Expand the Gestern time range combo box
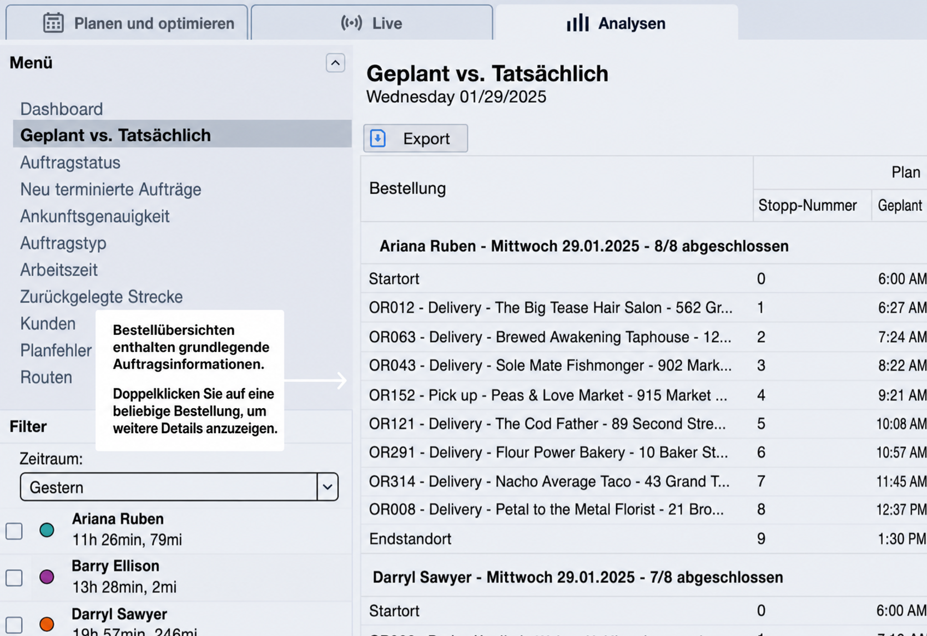Screen dimensions: 927x636 [x=179, y=487]
